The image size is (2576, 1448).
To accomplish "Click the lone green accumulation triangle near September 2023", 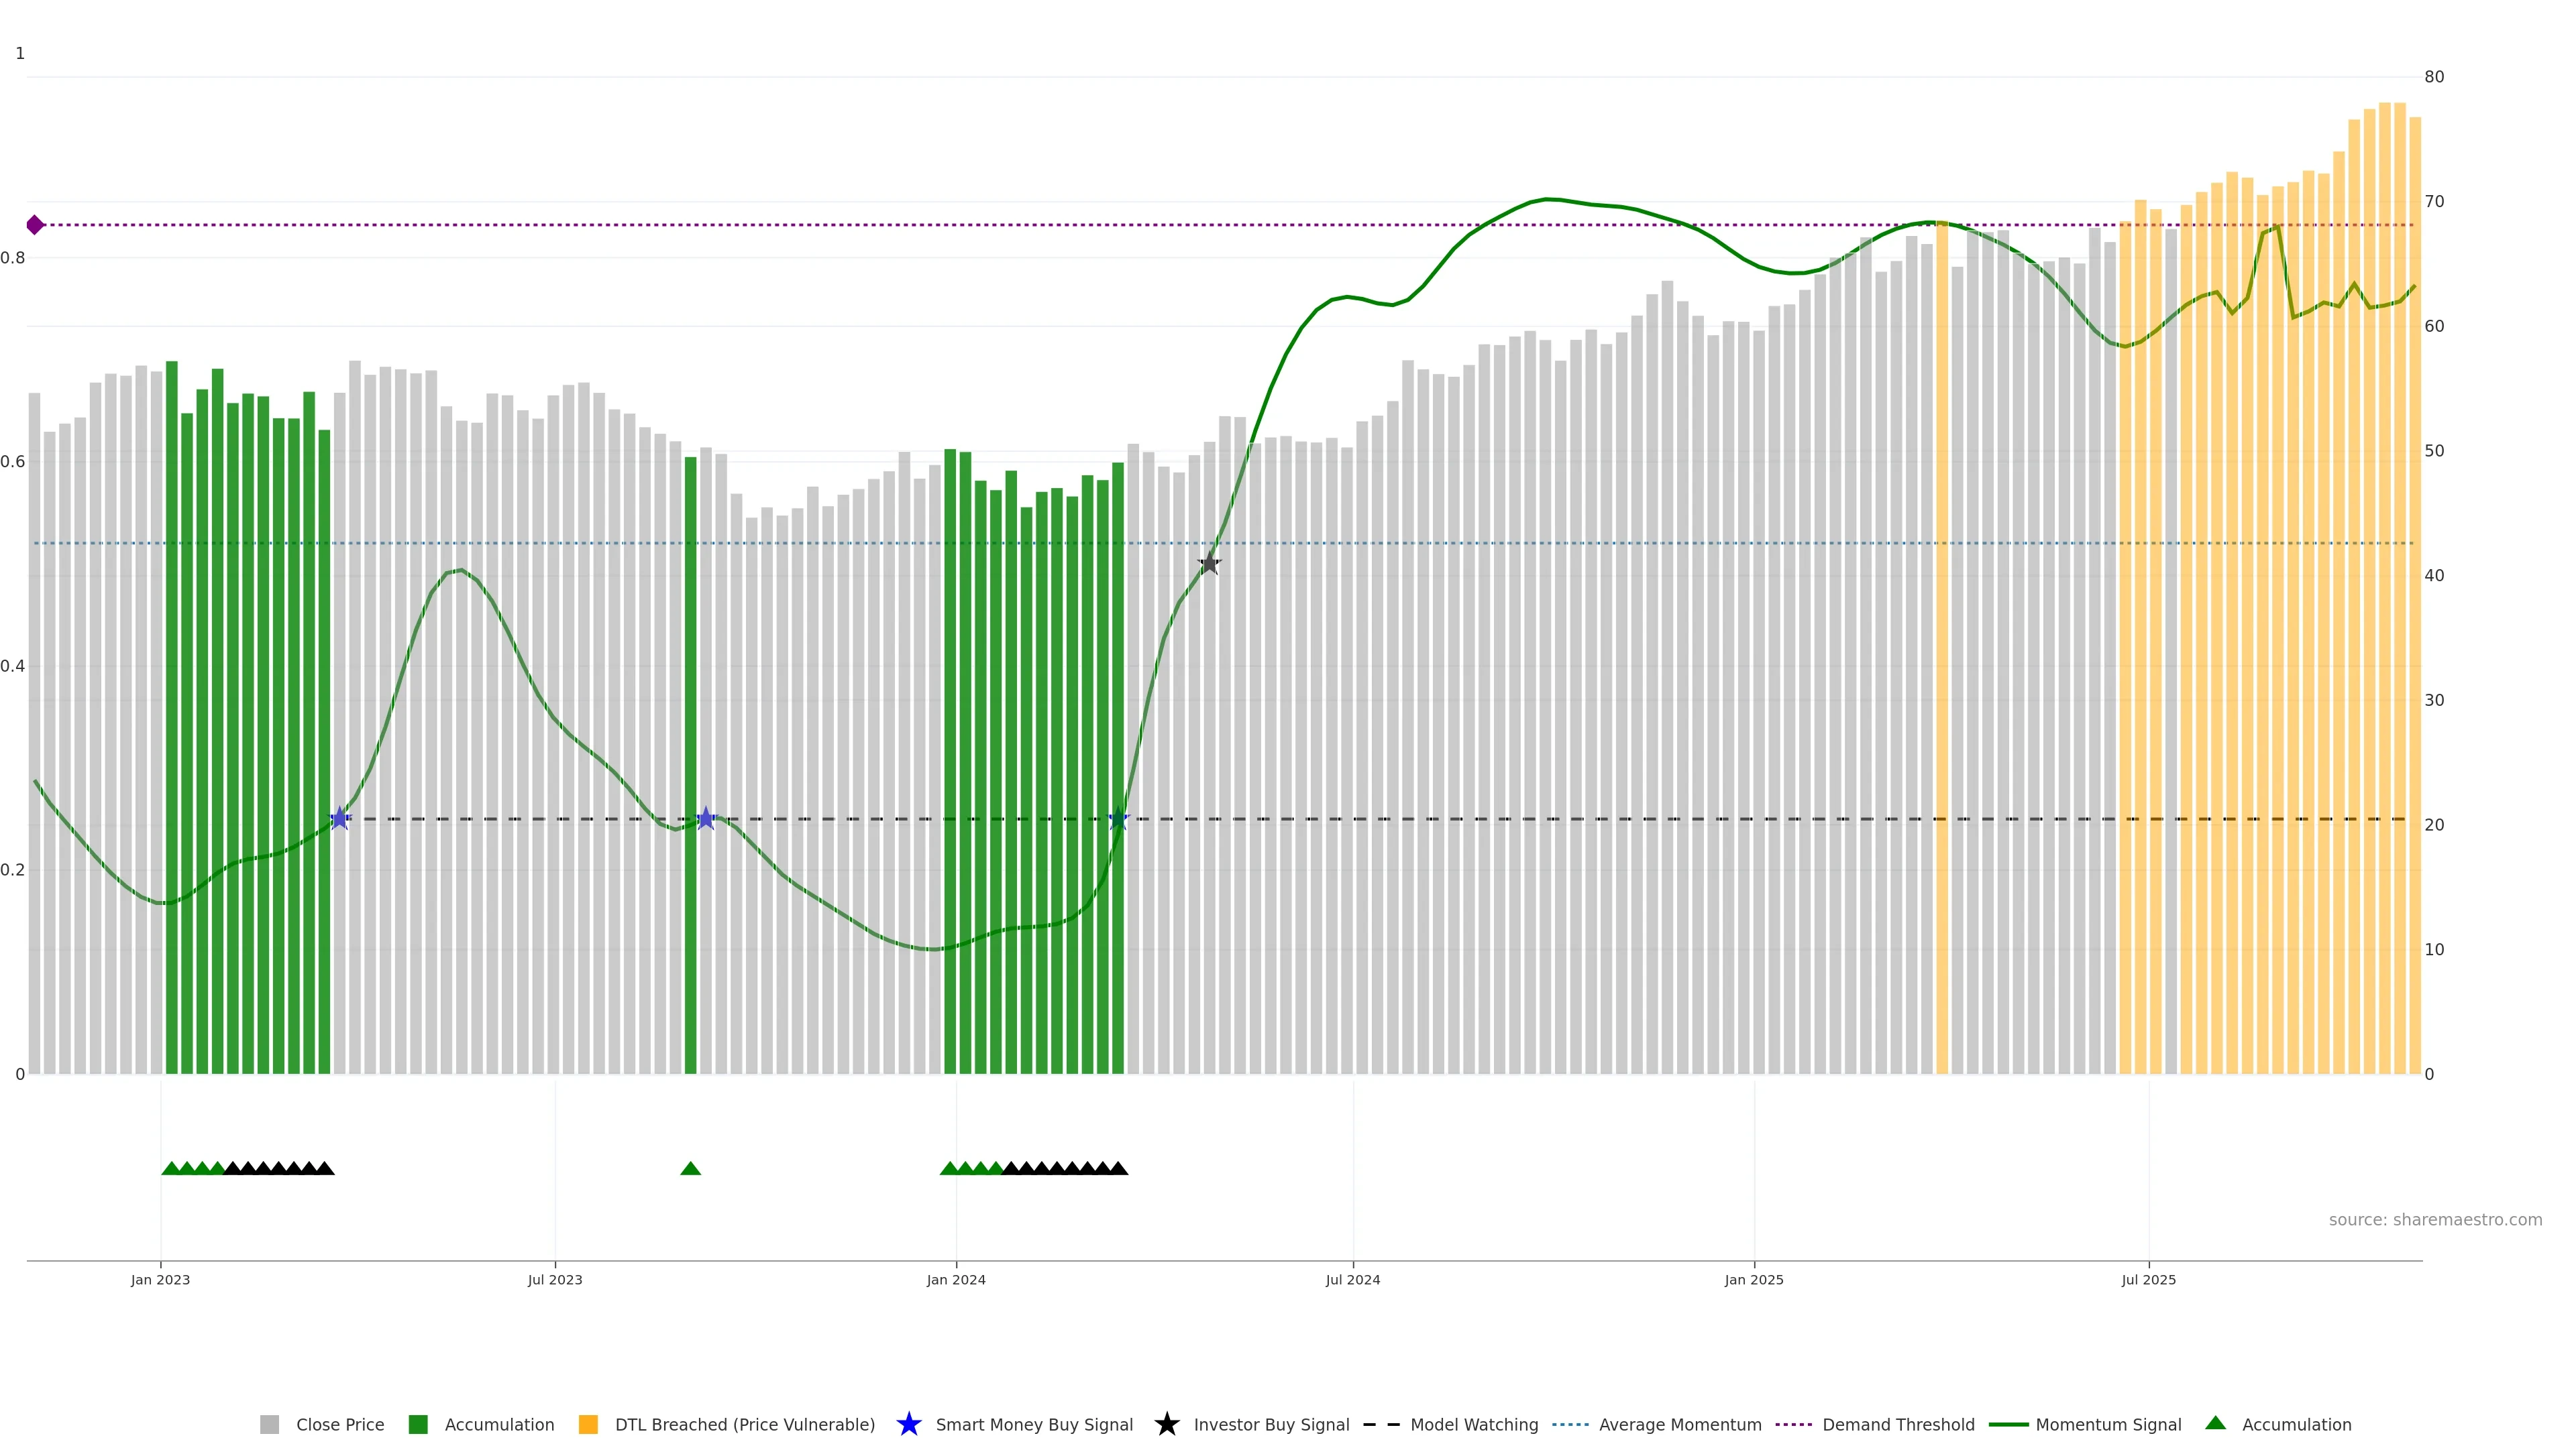I will tap(690, 1168).
